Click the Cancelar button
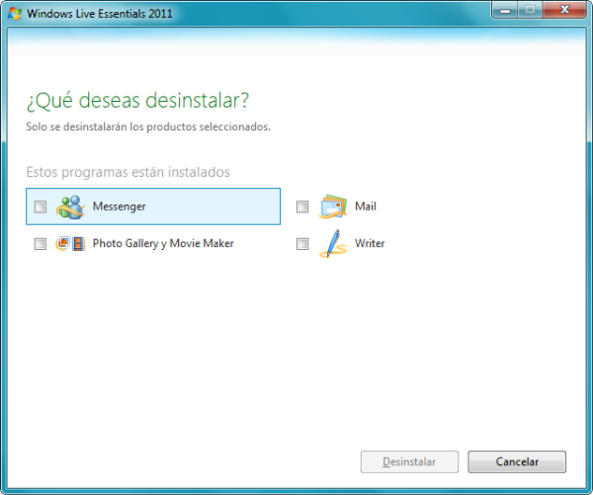The height and width of the screenshot is (495, 593). (517, 461)
